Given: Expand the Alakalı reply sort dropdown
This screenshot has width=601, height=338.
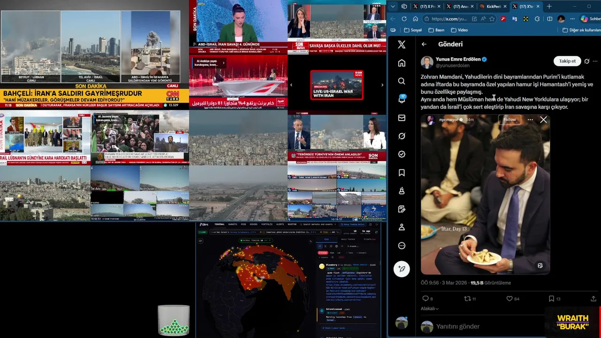Looking at the screenshot, I should pos(430,308).
